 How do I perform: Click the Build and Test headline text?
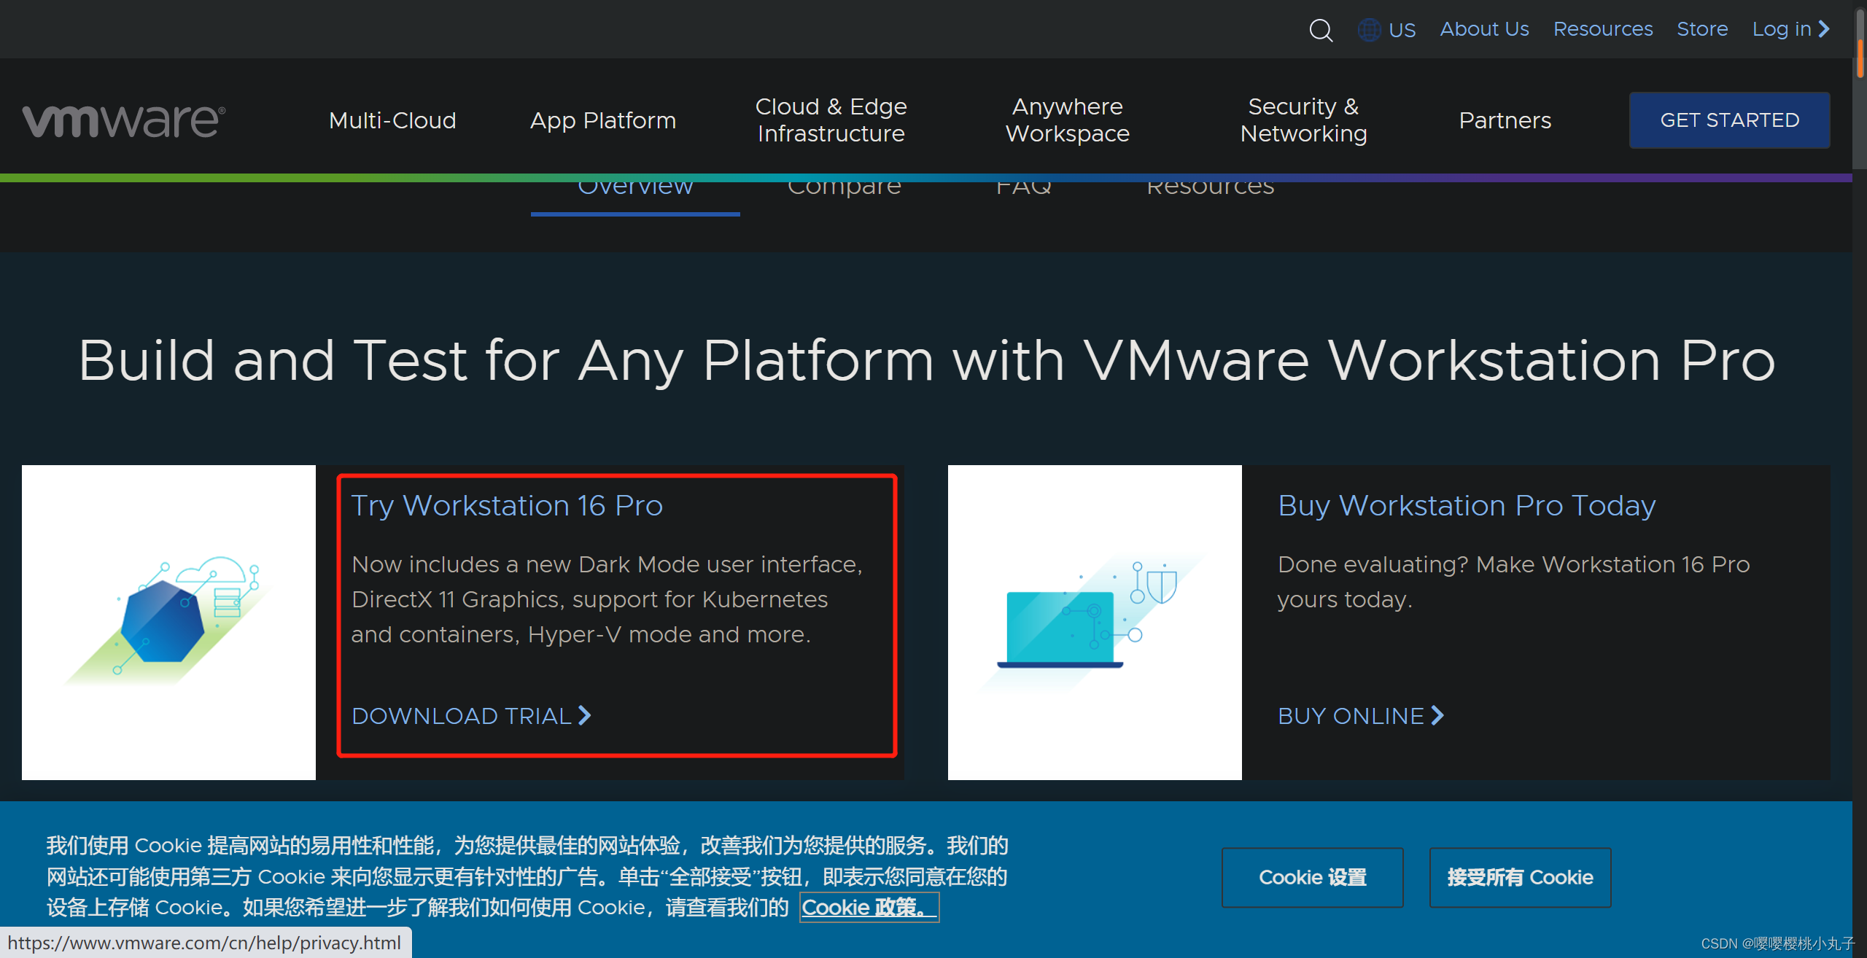[x=926, y=362]
